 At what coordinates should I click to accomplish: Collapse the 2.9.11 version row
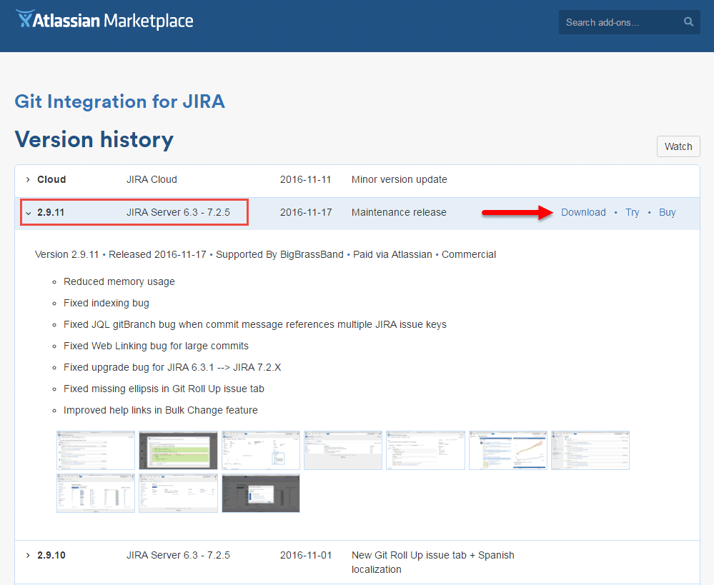(29, 213)
